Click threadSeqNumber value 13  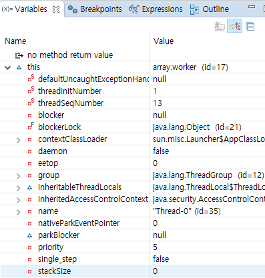point(158,103)
